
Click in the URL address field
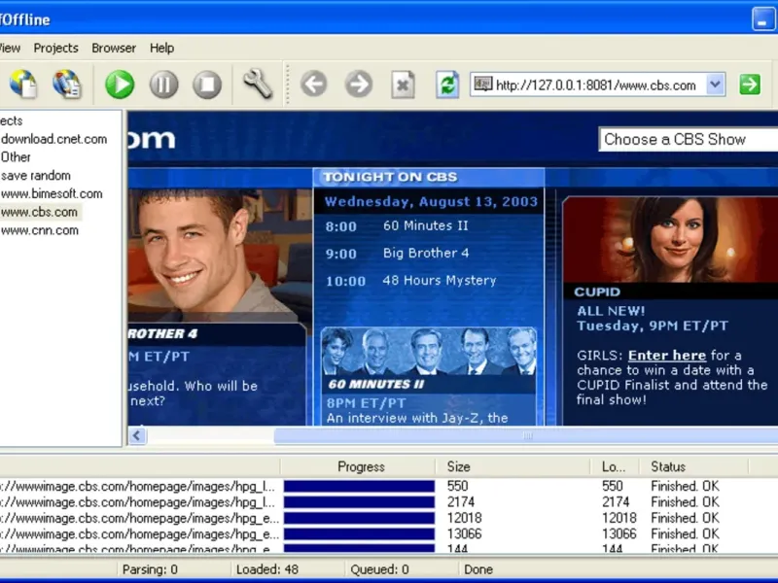(595, 86)
